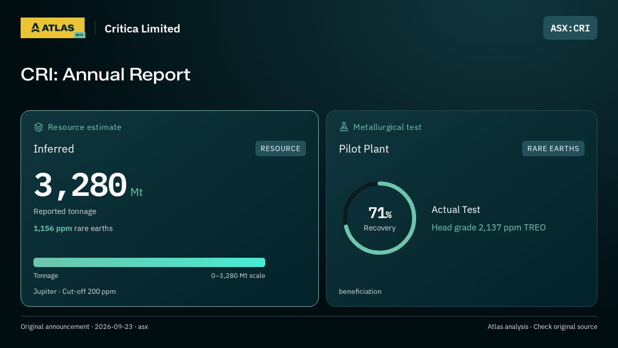Click Atlas analysis · Check original source
The image size is (618, 348).
pos(542,327)
